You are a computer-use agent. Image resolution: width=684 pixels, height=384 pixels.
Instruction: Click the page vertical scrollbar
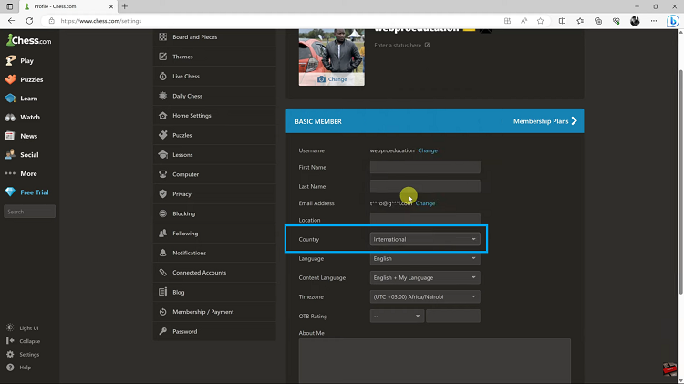coord(680,182)
